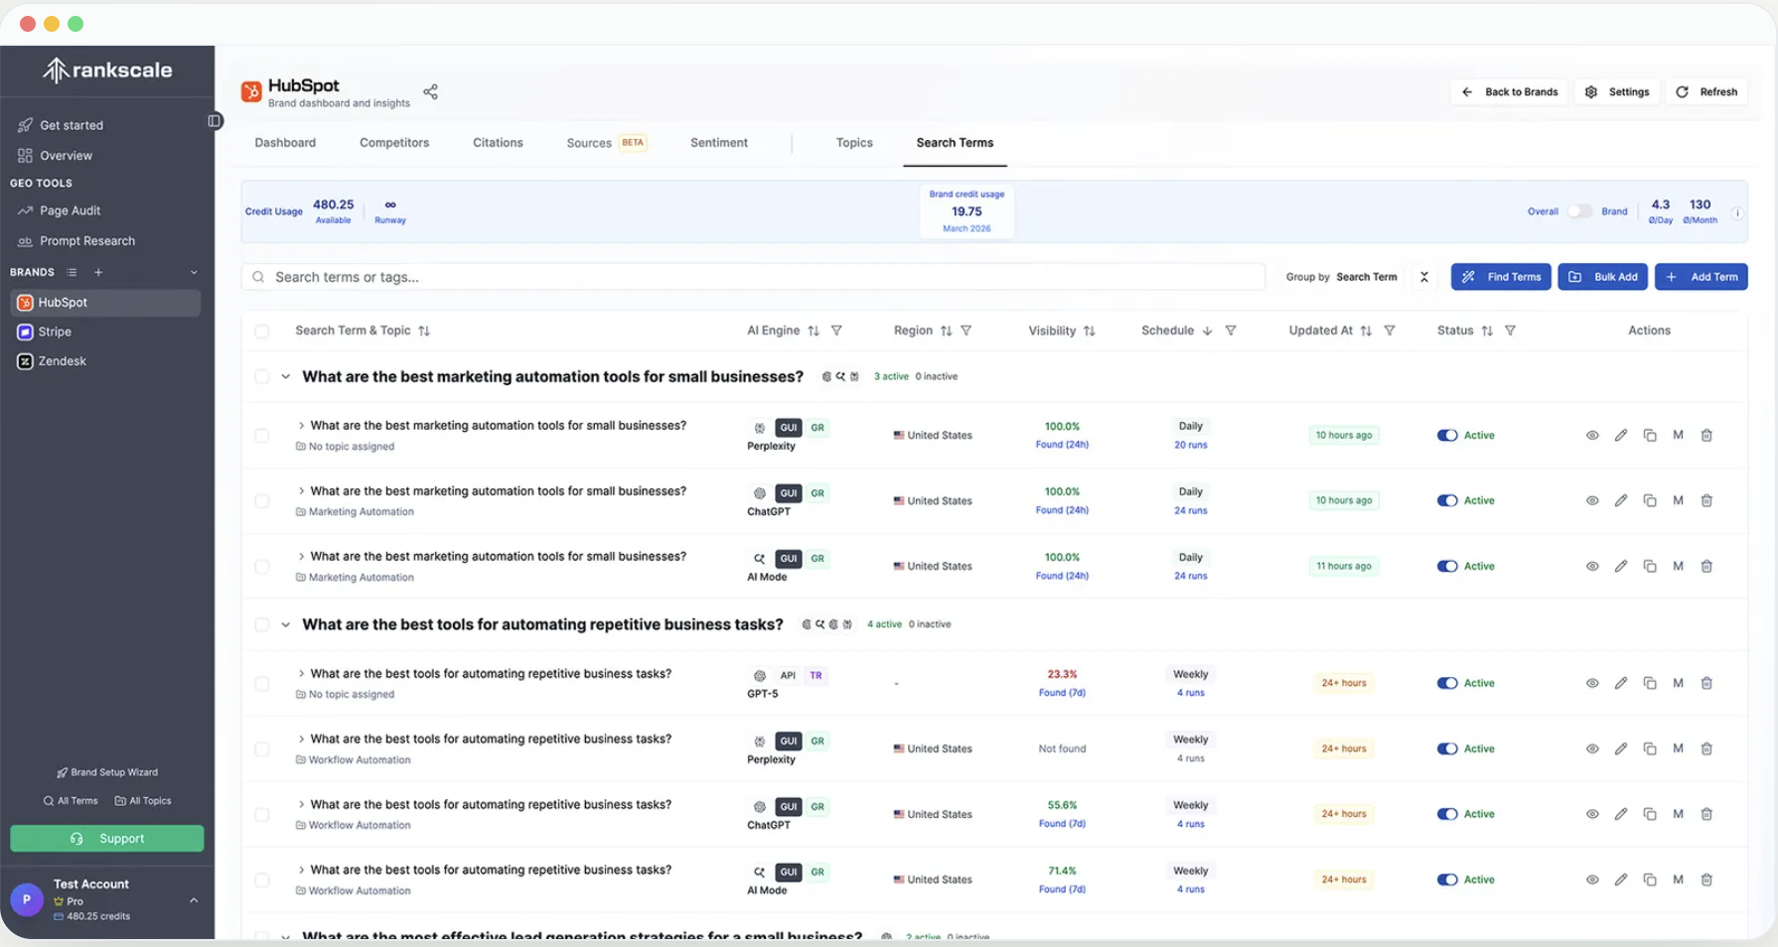Check the select-all header checkbox
This screenshot has height=947, width=1778.
coord(262,332)
